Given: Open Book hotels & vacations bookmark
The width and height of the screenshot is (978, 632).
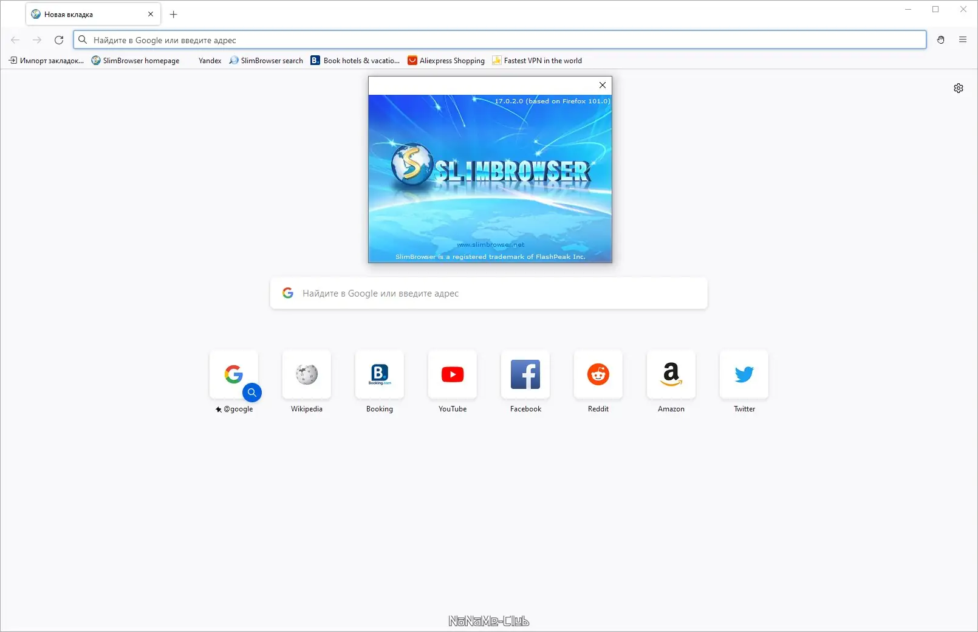Looking at the screenshot, I should pos(355,61).
